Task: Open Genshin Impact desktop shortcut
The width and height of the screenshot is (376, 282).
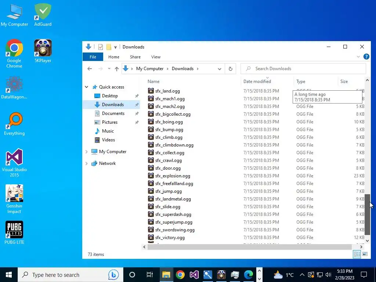Action: (14, 199)
